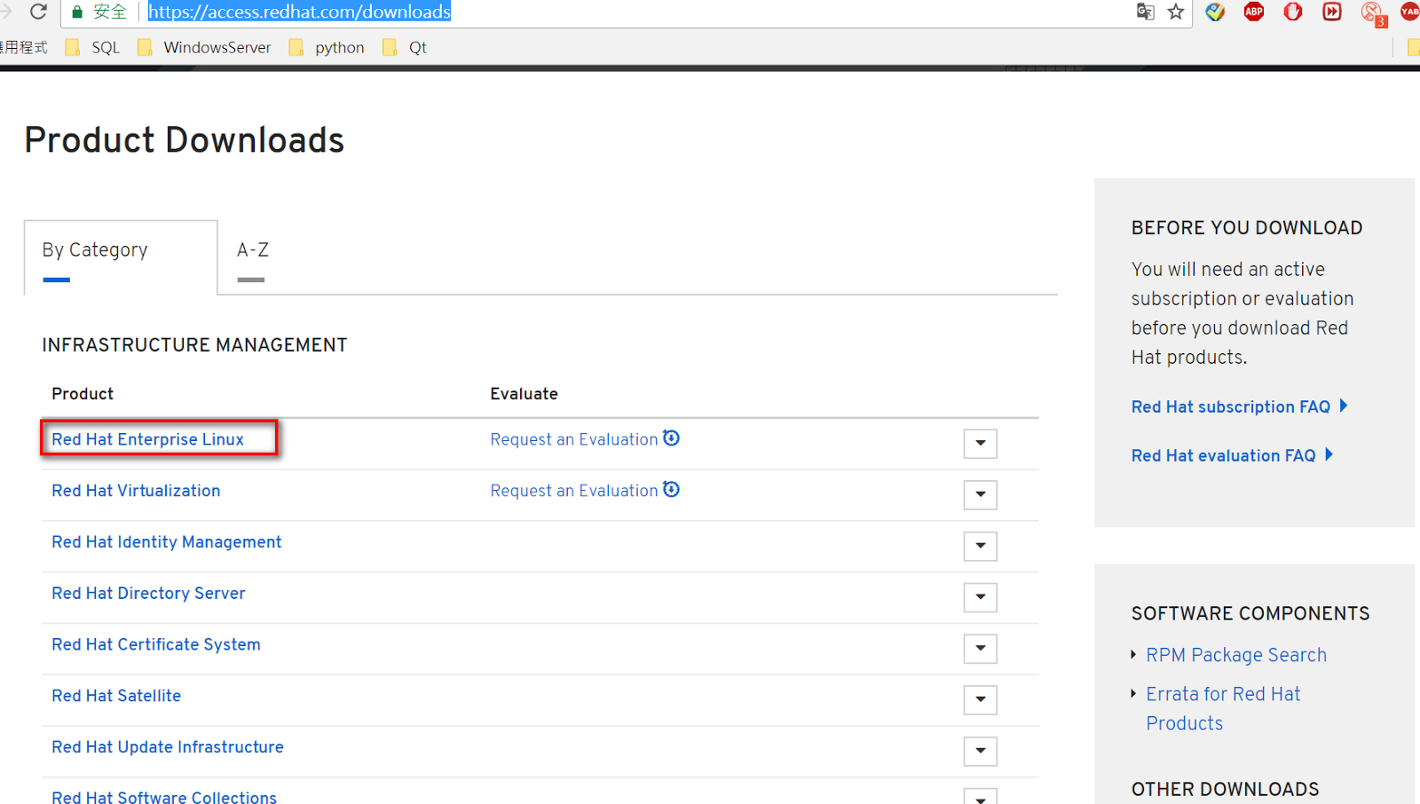This screenshot has width=1420, height=804.
Task: Open the Red Hat Update Infrastructure link
Action: click(168, 747)
